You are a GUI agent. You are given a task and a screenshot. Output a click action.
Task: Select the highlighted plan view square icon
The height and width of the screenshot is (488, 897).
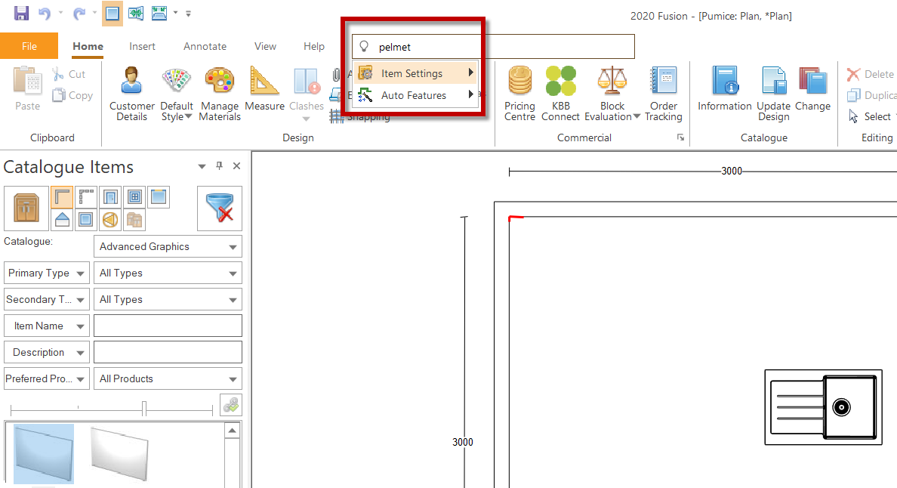click(112, 13)
